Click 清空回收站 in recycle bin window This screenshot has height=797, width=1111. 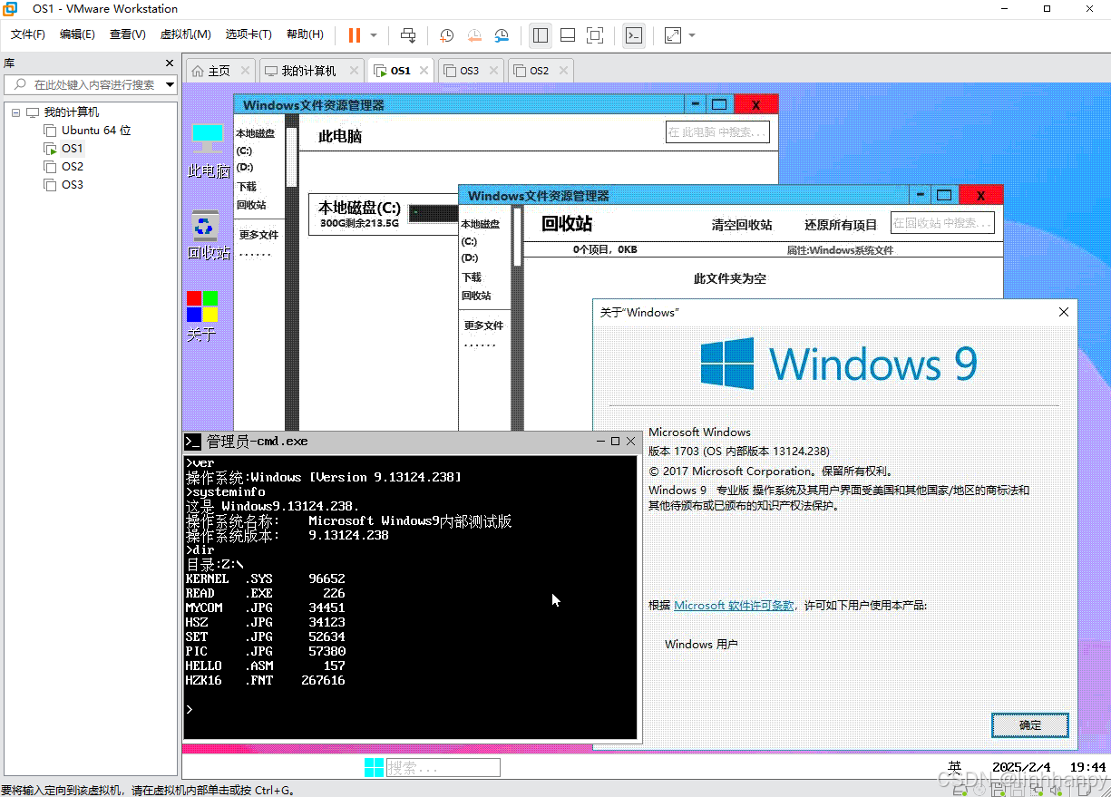click(742, 225)
